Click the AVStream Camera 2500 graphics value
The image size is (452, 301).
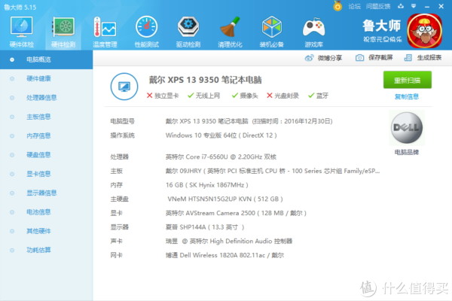tap(236, 213)
